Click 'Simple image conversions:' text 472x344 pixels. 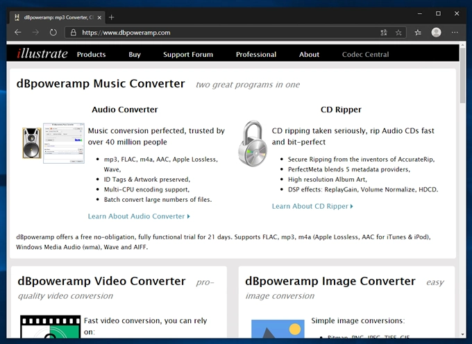(358, 321)
